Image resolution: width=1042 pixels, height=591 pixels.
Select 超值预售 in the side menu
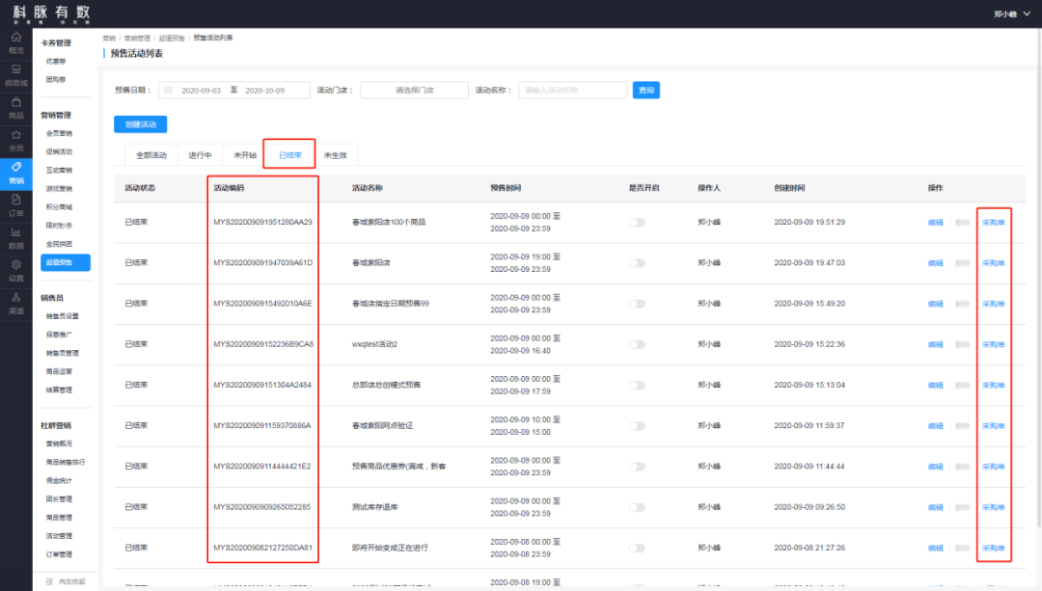click(66, 262)
